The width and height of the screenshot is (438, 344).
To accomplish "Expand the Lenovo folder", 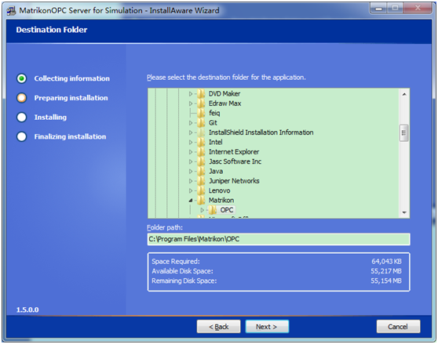I will point(191,191).
